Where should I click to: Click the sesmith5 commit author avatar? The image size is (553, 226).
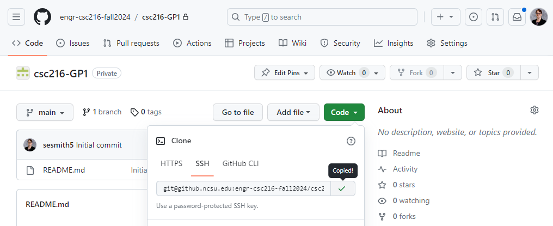click(x=30, y=145)
